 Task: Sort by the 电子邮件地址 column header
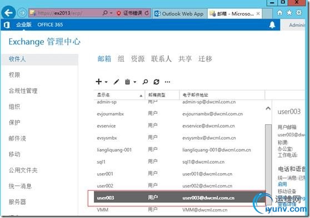[x=222, y=95]
